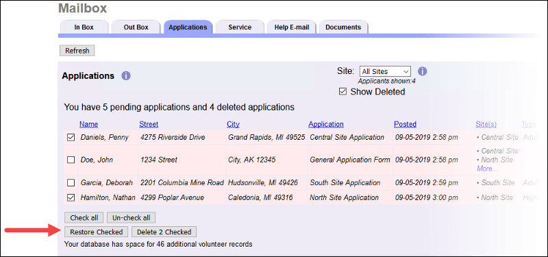Switch to the In Box tab
This screenshot has height=257, width=548.
pos(84,27)
